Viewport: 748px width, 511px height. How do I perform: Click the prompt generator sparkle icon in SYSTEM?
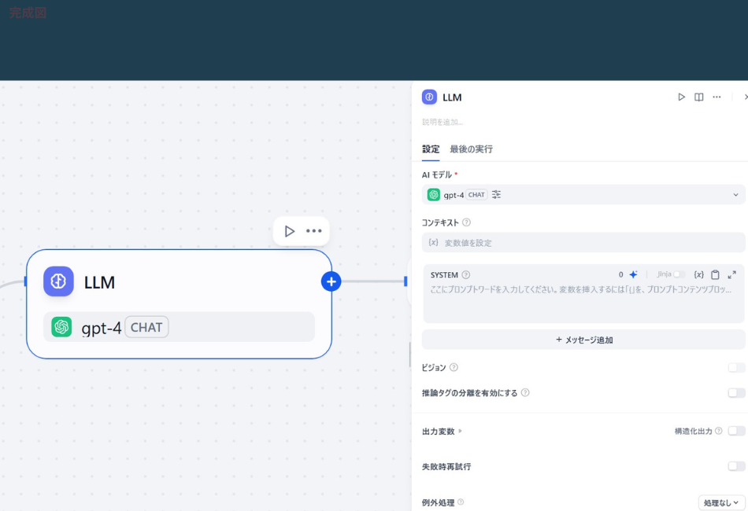click(634, 274)
